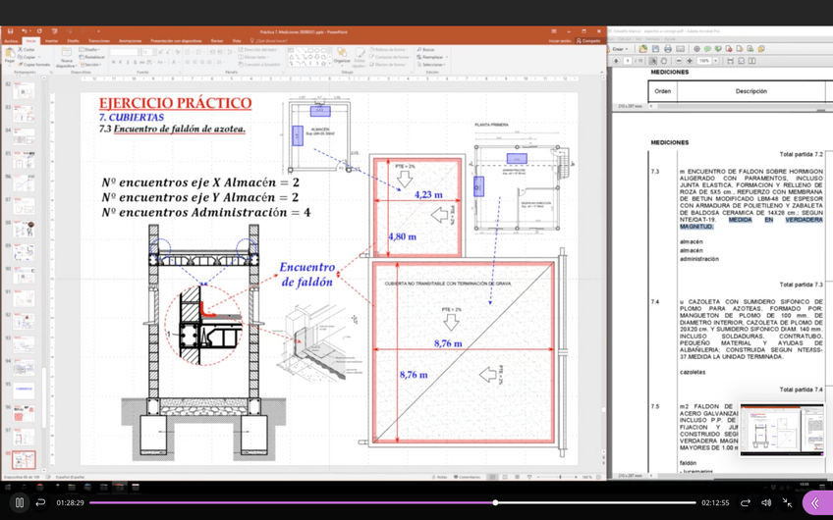Screen dimensions: 833x520
Task: Toggle italic K formatting
Action: coord(121,62)
